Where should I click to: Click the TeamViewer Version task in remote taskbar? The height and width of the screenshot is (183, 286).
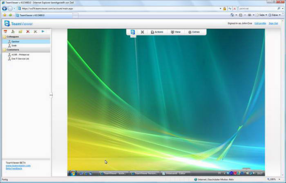[144, 173]
